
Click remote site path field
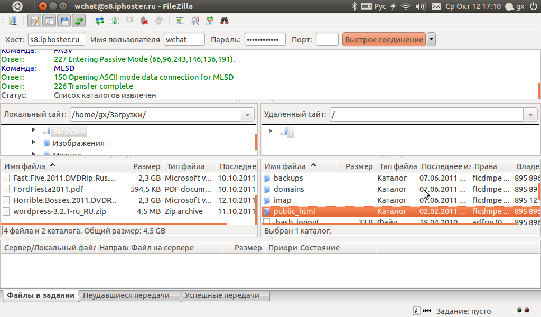tap(427, 115)
